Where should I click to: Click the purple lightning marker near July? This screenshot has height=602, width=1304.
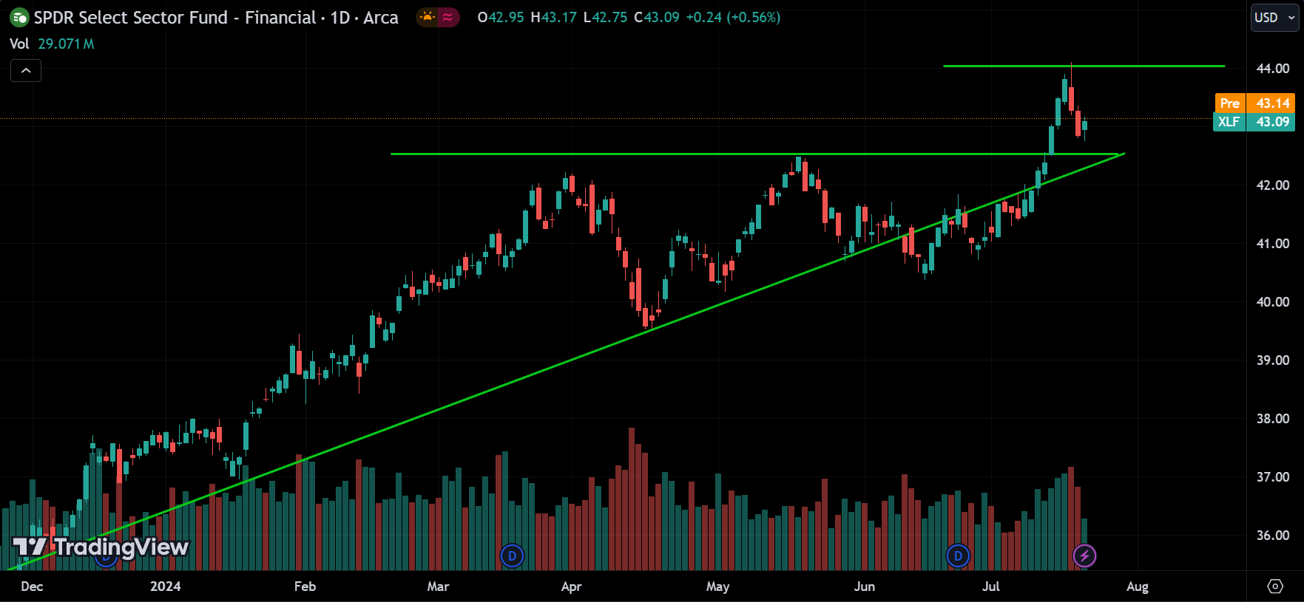tap(1084, 555)
